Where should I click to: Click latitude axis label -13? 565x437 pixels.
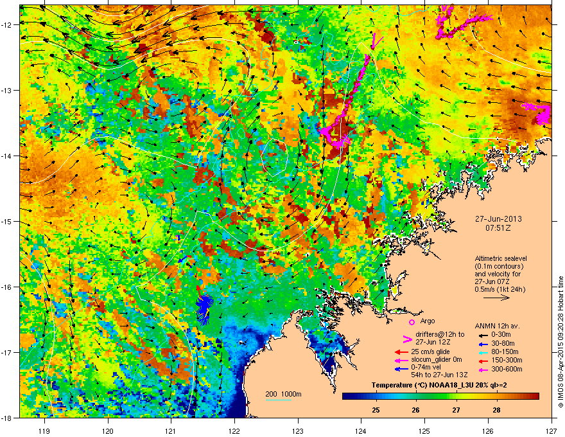[7, 90]
